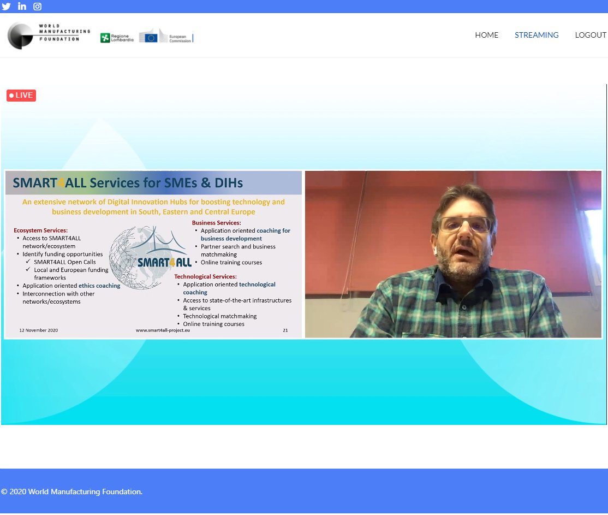Click 'Interconnection with other networks/ecosystems' bullet

tap(58, 298)
